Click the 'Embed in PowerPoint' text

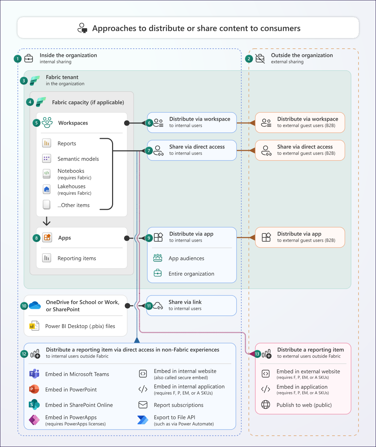(71, 389)
